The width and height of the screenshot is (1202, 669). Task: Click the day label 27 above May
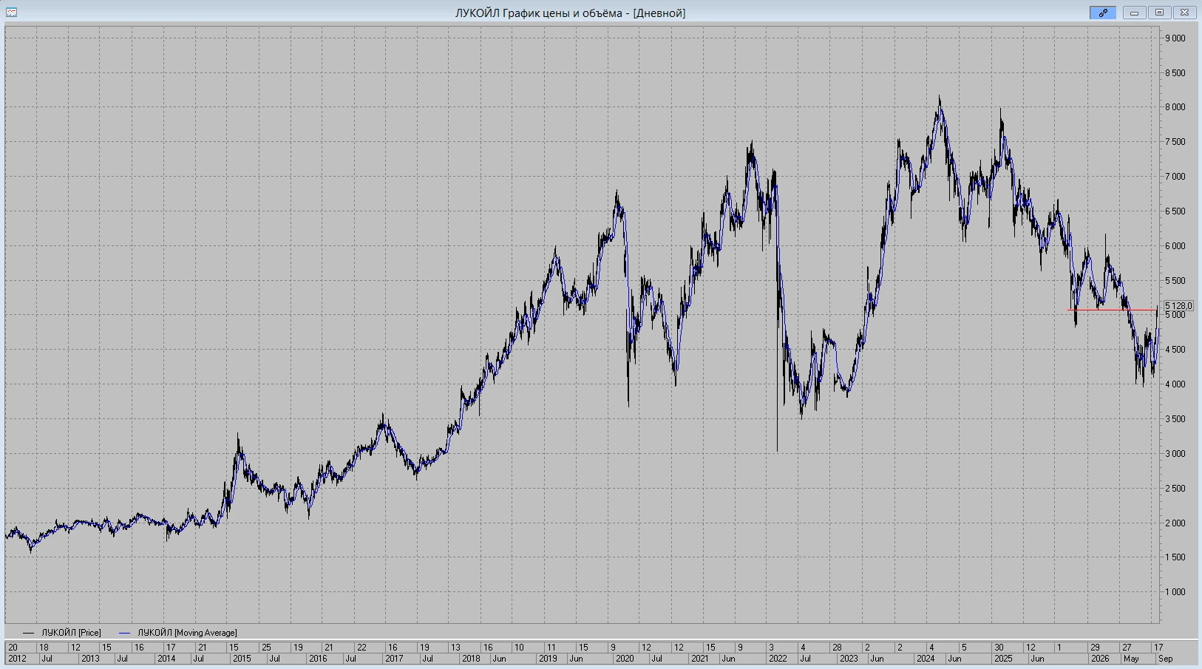(x=1127, y=648)
